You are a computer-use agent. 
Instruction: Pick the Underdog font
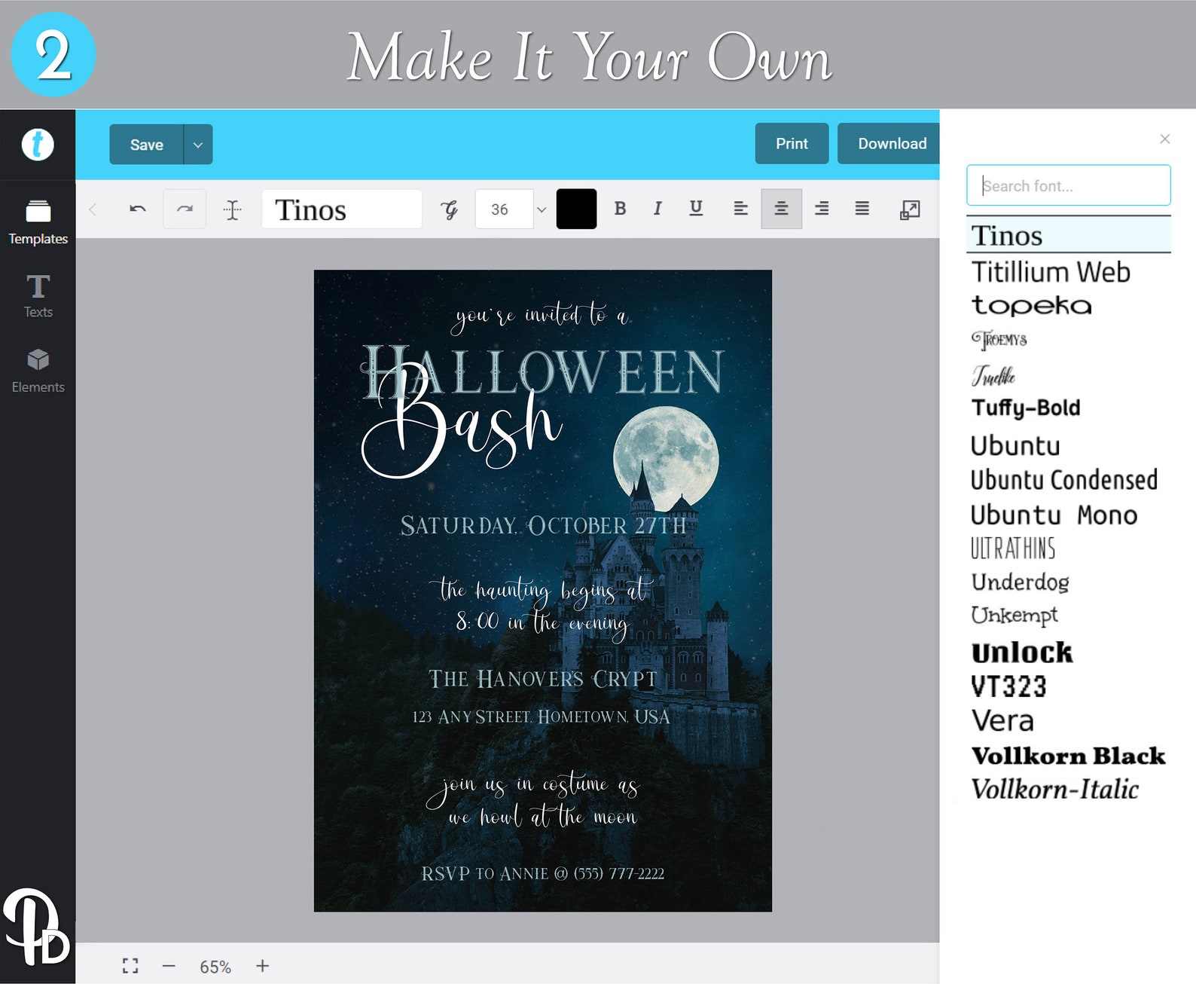tap(1021, 582)
